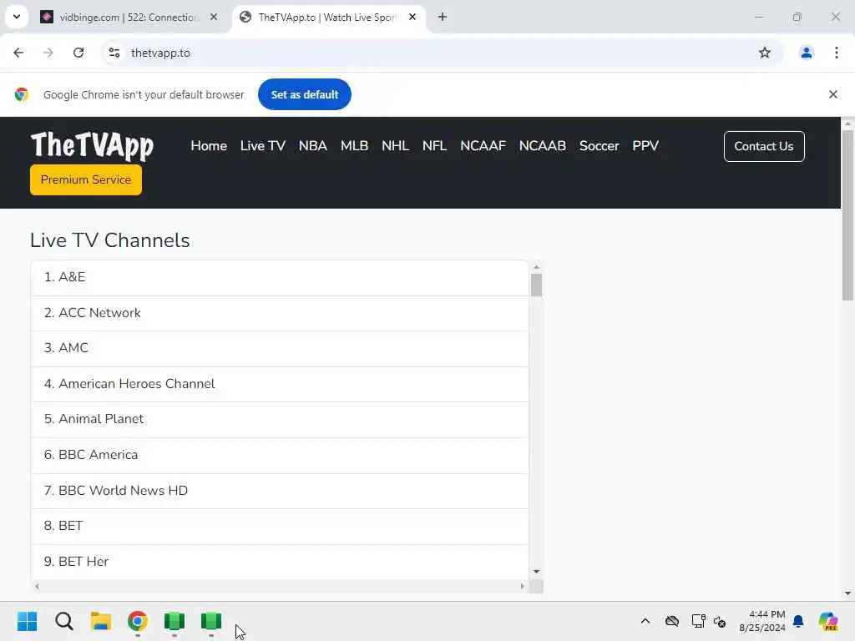Viewport: 855px width, 641px height.
Task: Open Chrome three-dot menu
Action: 837,53
